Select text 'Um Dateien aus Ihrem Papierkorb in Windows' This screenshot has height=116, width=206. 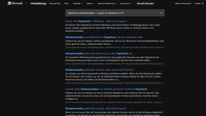pyautogui.click(x=113, y=76)
